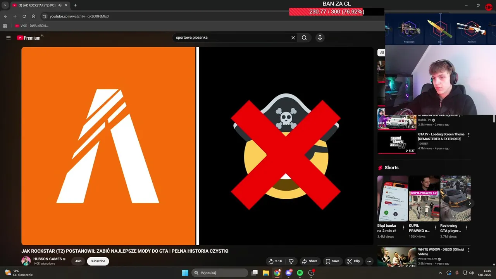This screenshot has height=279, width=496.
Task: Save the video to a playlist
Action: [332, 261]
